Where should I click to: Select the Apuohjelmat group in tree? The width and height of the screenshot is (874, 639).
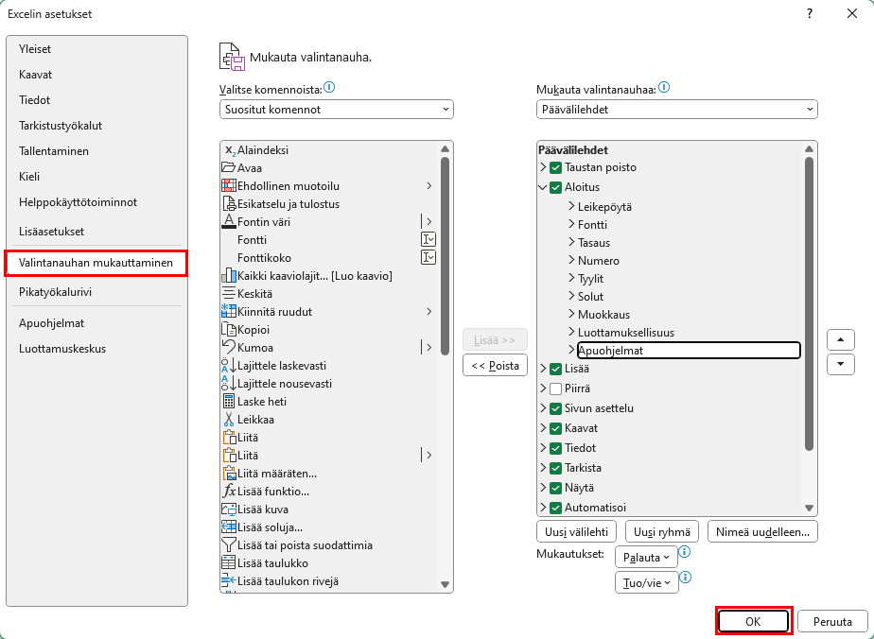pos(689,351)
